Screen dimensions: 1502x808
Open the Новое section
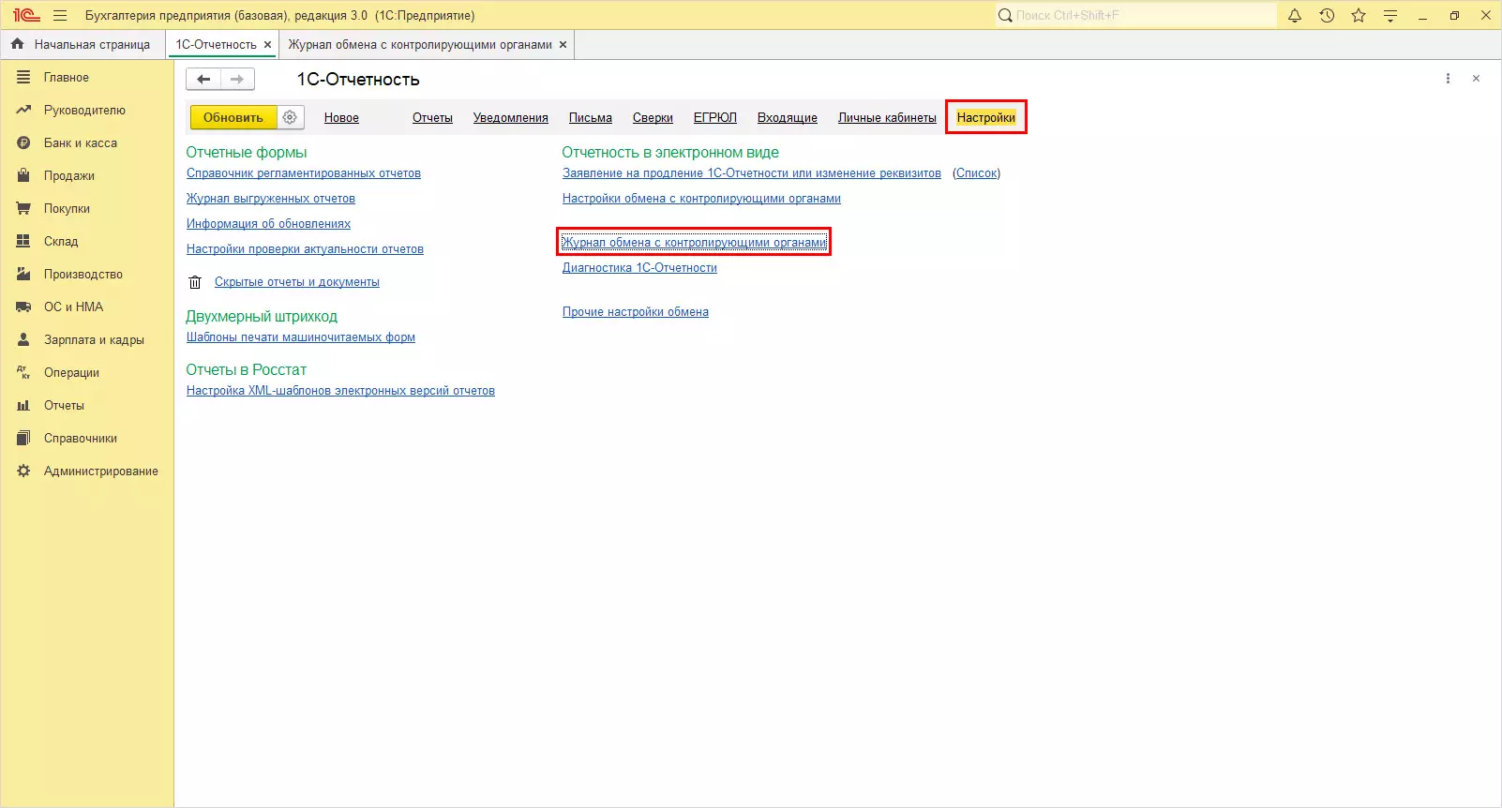click(x=341, y=118)
